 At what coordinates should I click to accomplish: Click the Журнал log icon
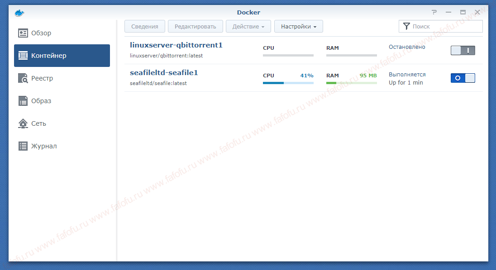coord(23,146)
